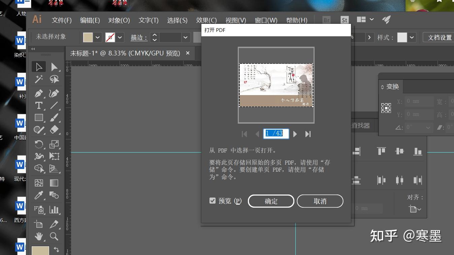Pick the Magic Wand tool
This screenshot has width=454, height=255.
pyautogui.click(x=39, y=79)
